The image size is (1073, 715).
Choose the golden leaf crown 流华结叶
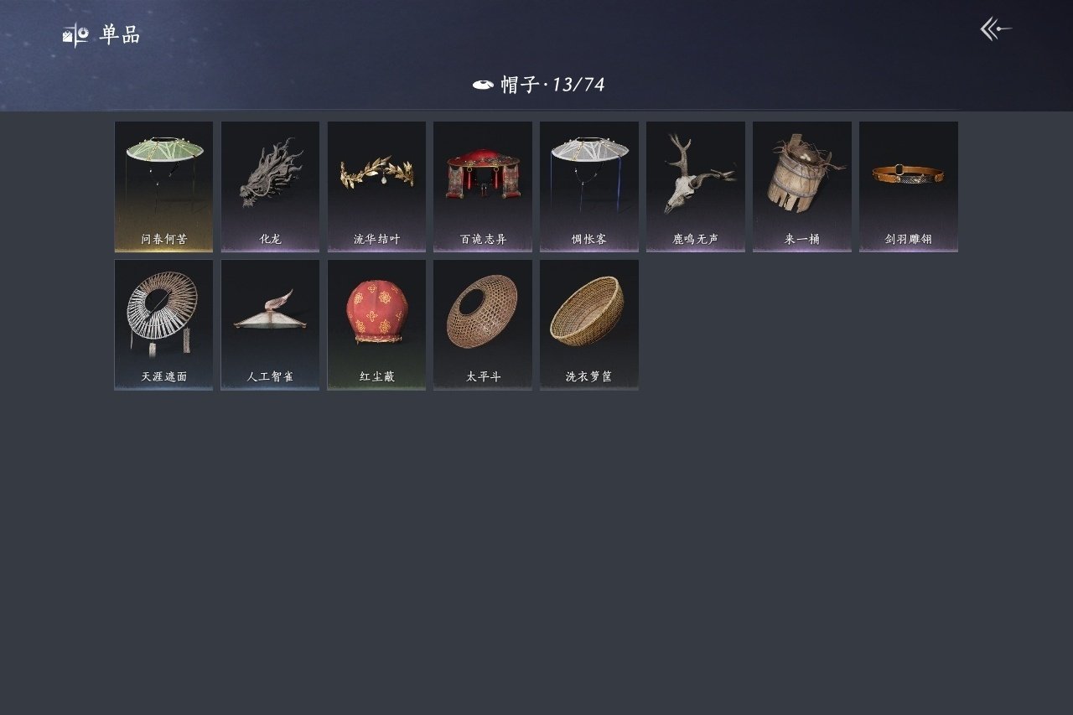376,187
